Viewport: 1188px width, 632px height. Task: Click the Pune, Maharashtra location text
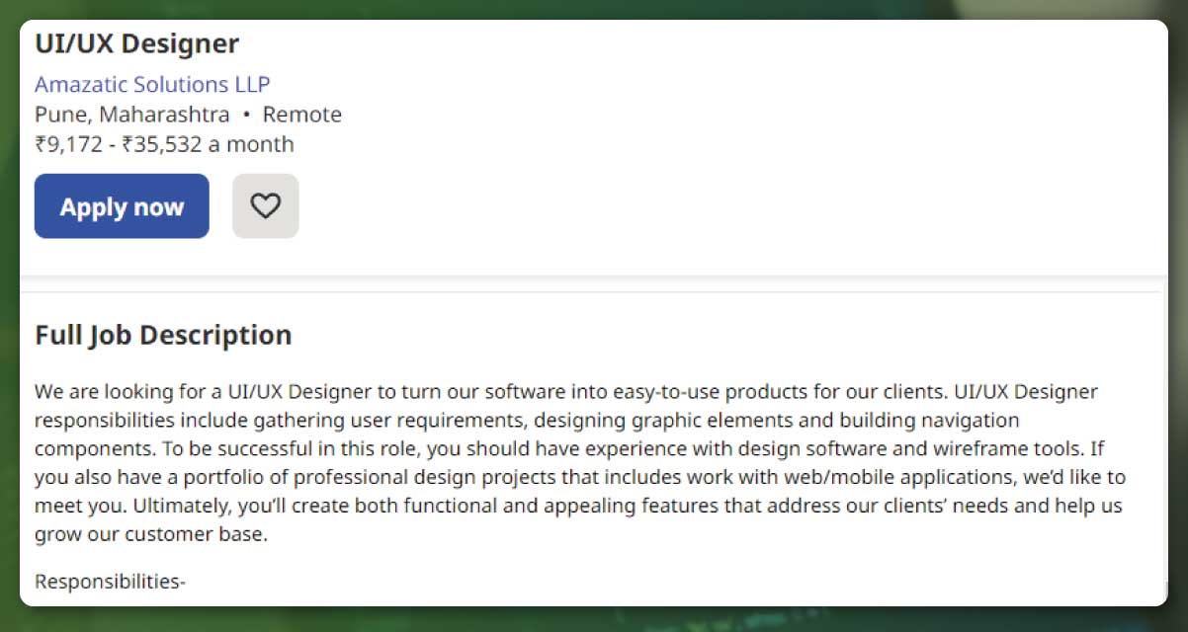(x=132, y=115)
